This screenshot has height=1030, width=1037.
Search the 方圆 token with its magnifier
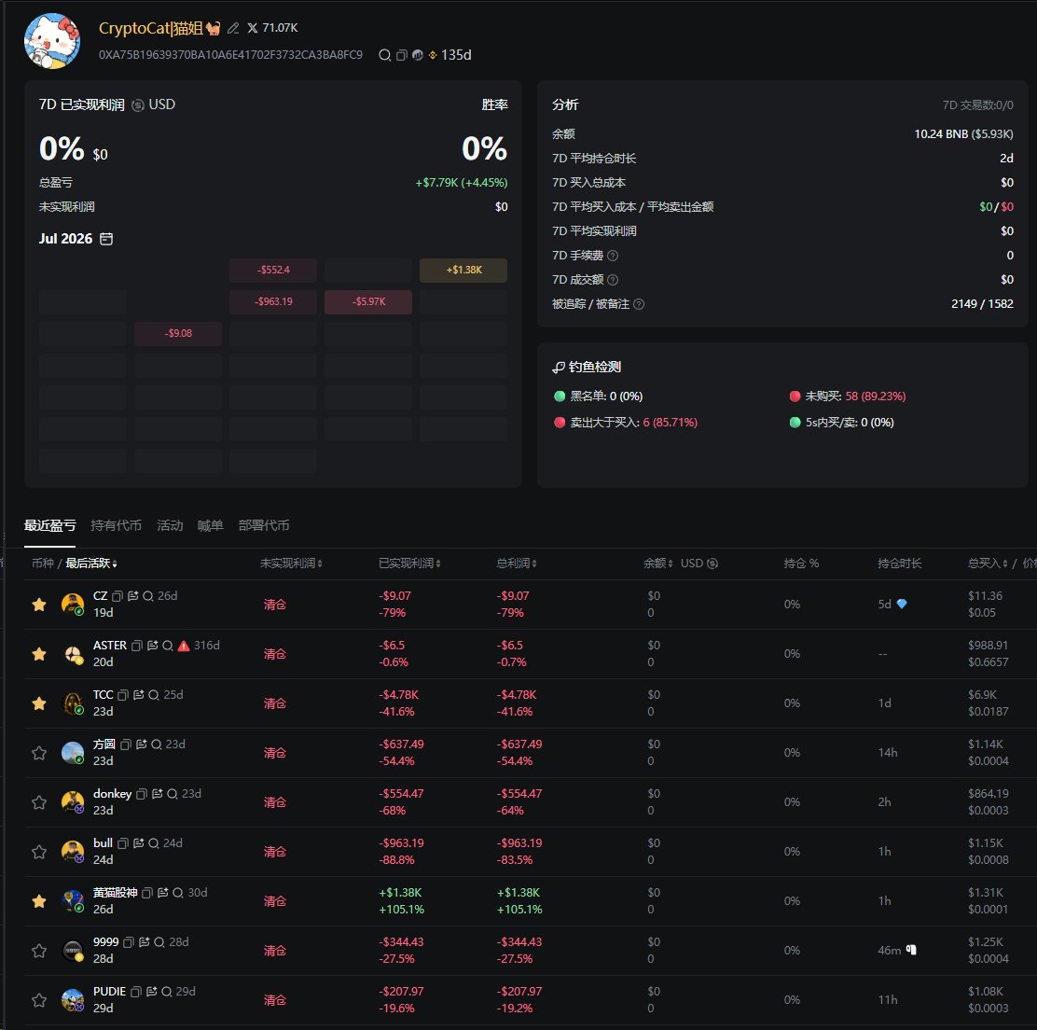point(157,745)
